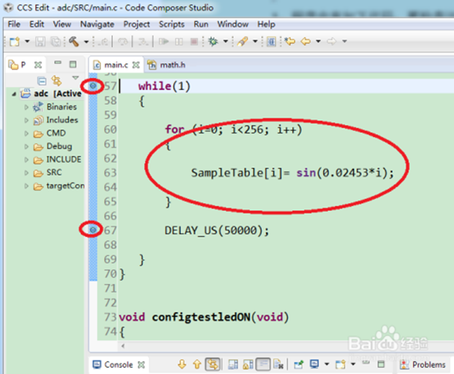
Task: Click the console's Show Next Error down arrow
Action: pos(182,365)
